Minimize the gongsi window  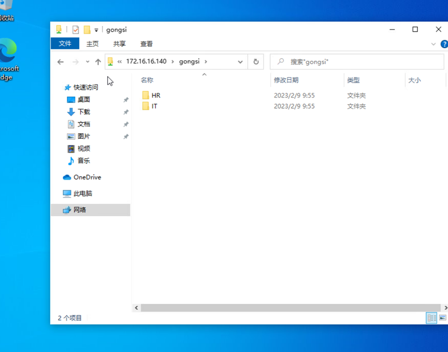(392, 30)
